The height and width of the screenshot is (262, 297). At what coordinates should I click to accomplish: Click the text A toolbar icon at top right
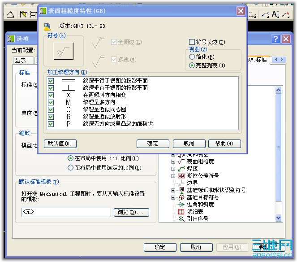tap(275, 14)
